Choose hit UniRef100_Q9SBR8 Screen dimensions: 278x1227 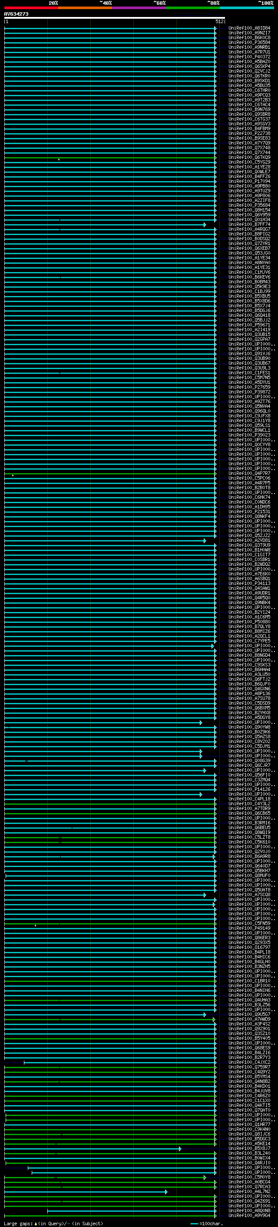(x=249, y=114)
